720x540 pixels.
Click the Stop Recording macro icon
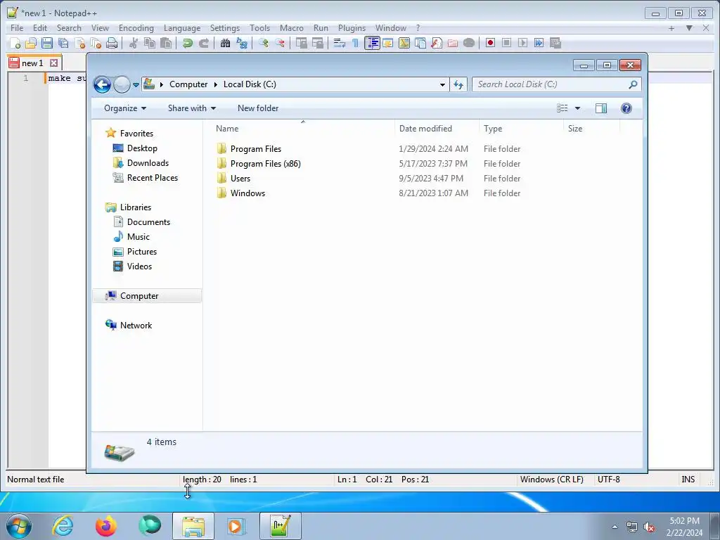click(x=506, y=43)
